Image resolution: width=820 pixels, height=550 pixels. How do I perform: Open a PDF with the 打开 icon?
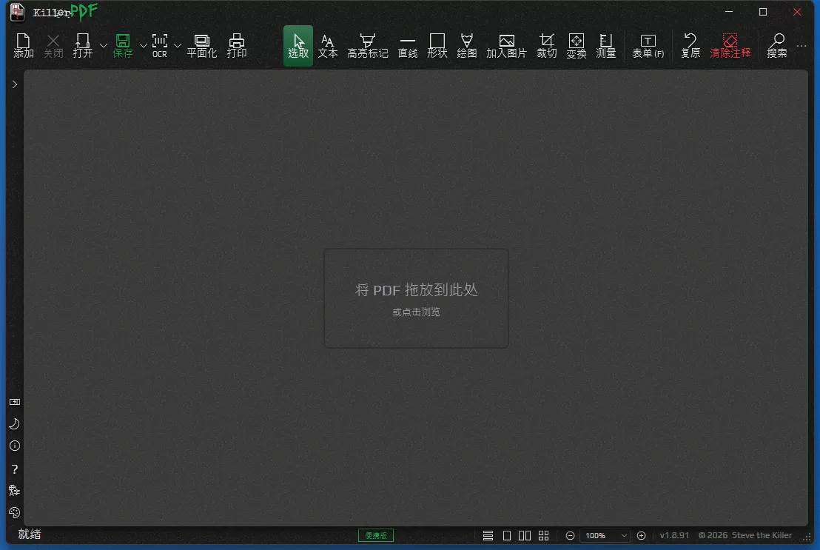tap(83, 46)
